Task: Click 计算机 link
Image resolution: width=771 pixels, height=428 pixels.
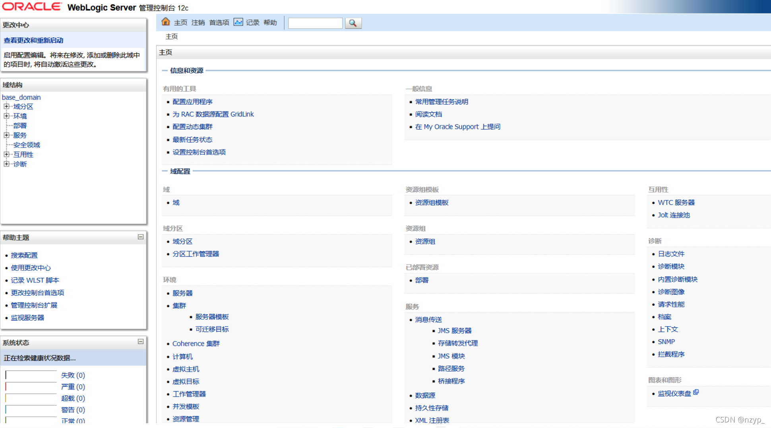Action: (x=182, y=357)
